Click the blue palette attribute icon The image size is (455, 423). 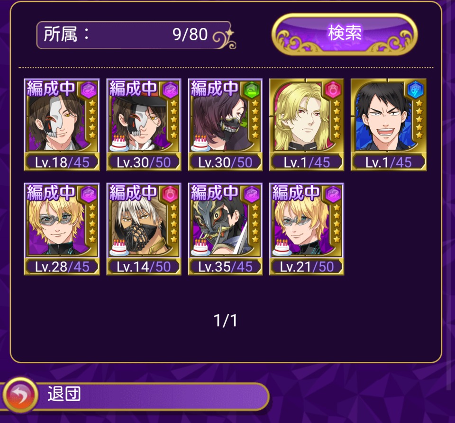tap(415, 90)
